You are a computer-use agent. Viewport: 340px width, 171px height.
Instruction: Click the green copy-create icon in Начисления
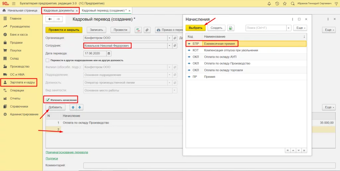(231, 28)
